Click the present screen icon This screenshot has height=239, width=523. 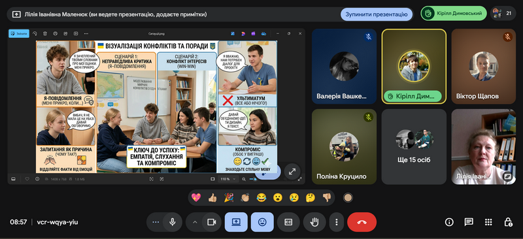coord(236,222)
